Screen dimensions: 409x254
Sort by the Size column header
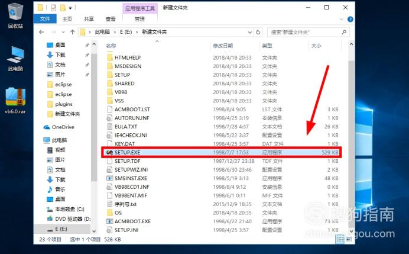(x=316, y=46)
